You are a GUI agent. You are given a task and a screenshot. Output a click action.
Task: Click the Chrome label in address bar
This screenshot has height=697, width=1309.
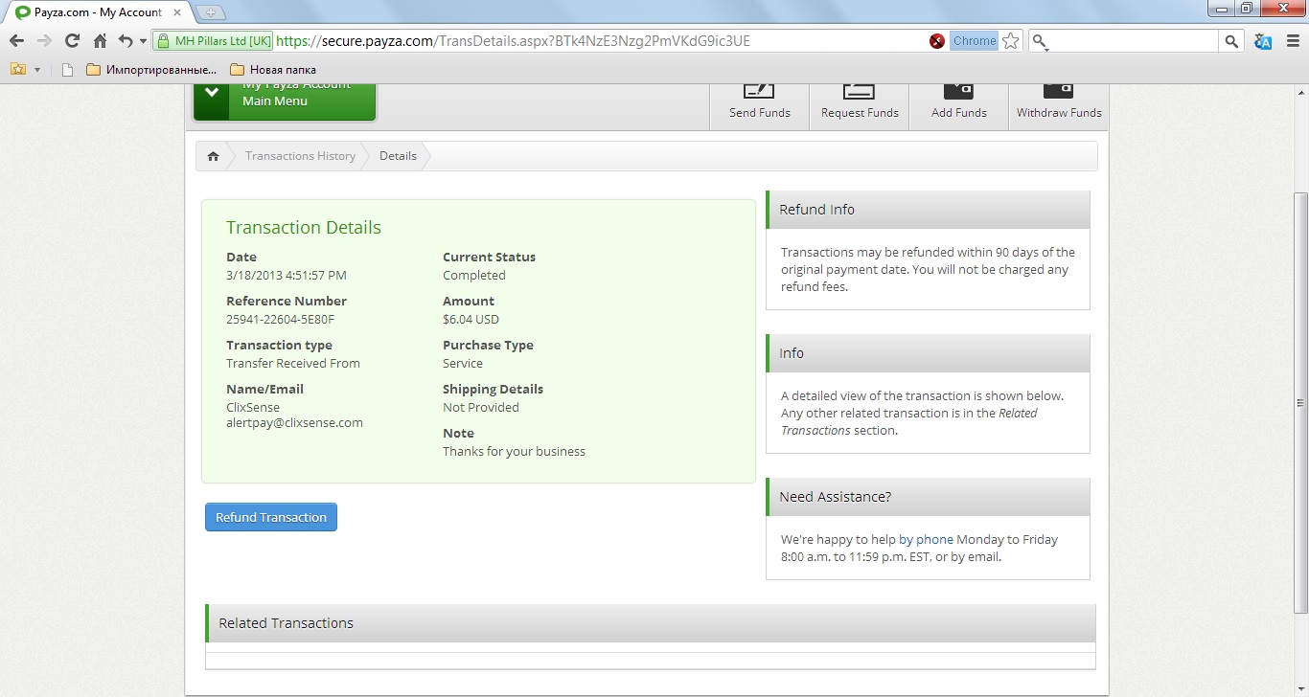(x=974, y=41)
